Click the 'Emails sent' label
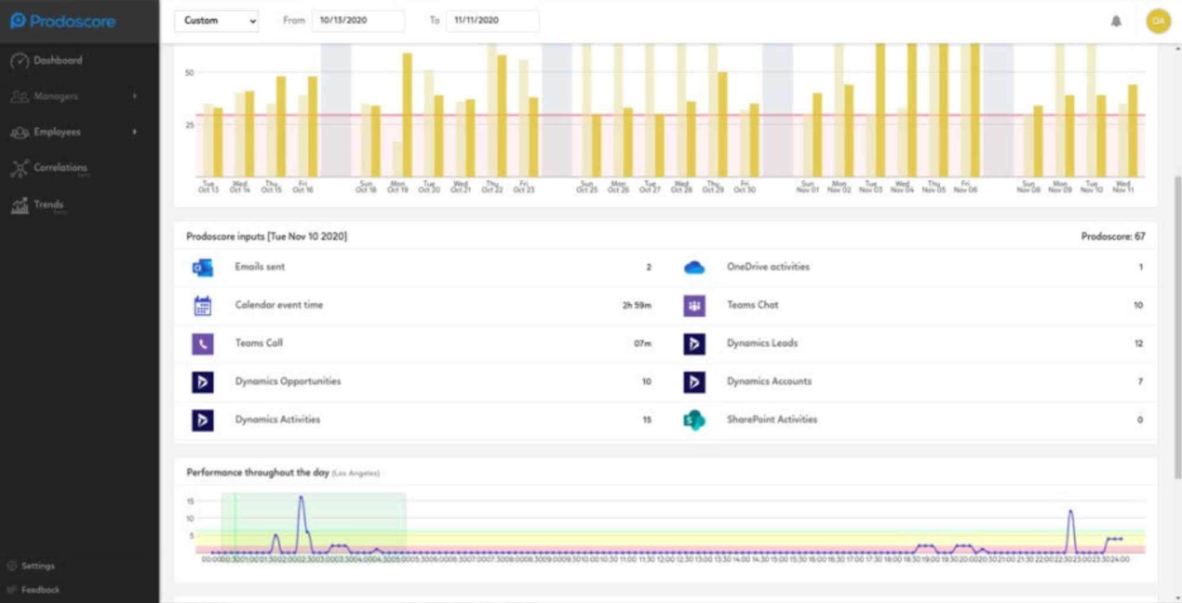This screenshot has width=1182, height=603. coord(260,267)
